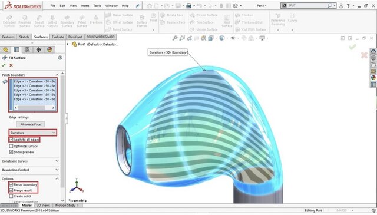377x215 pixels.
Task: Switch to the Evaluate tab
Action: (x=58, y=37)
